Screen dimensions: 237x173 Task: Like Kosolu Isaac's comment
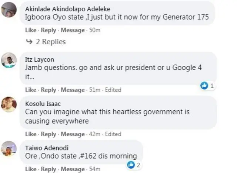tap(31, 134)
